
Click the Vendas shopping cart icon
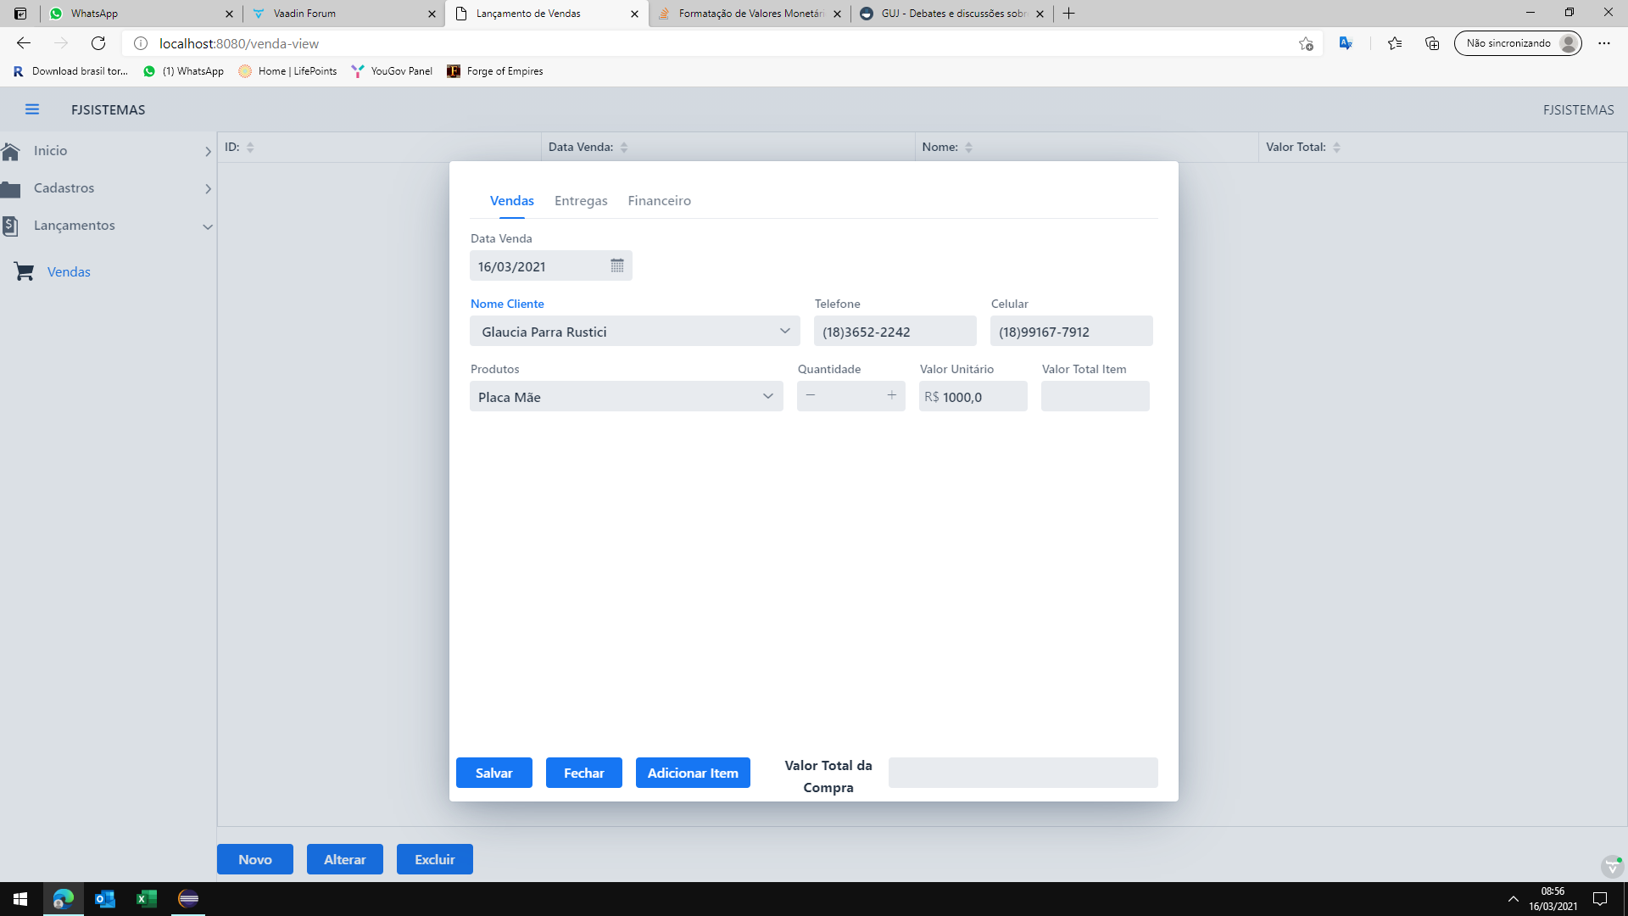click(24, 271)
